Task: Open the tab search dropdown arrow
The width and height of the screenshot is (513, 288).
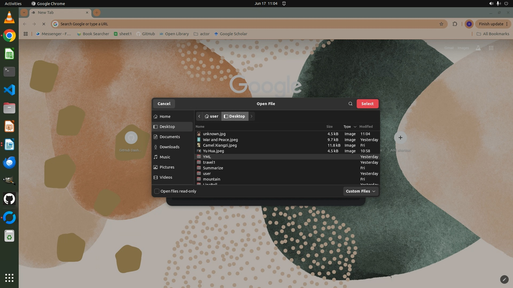Action: (x=24, y=13)
